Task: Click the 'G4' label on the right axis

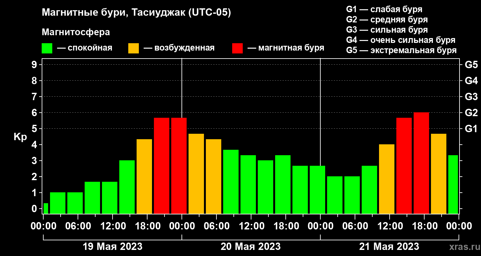Action: [x=471, y=81]
